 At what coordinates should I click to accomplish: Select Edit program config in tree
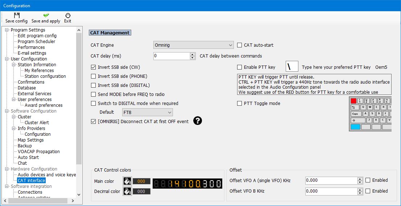[x=37, y=36]
